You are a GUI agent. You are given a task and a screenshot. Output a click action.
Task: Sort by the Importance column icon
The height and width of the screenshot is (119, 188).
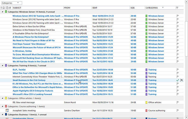[1, 8]
